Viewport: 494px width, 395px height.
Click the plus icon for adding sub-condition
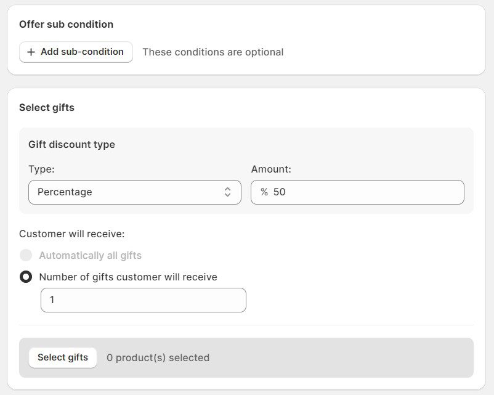[31, 52]
